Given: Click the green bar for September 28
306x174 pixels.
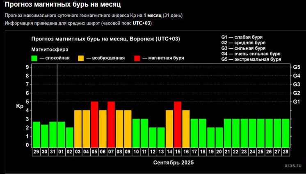Looking at the screenshot, I should [x=285, y=132].
